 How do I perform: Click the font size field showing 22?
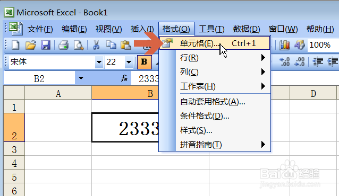[115, 62]
